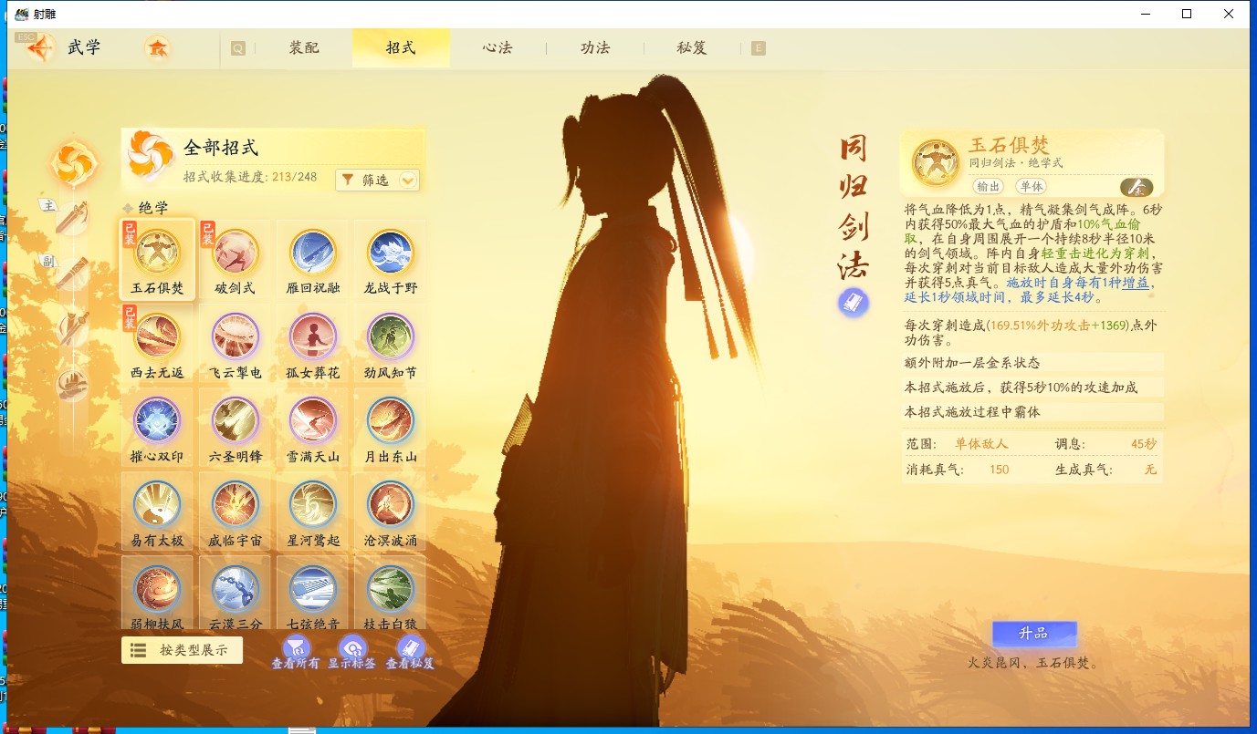Select the 七弦绝音 skill icon
Image resolution: width=1257 pixels, height=734 pixels.
coord(313,588)
